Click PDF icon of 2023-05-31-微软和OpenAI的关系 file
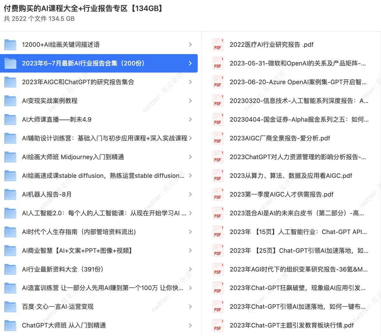Image resolution: width=381 pixels, height=336 pixels. [x=217, y=63]
